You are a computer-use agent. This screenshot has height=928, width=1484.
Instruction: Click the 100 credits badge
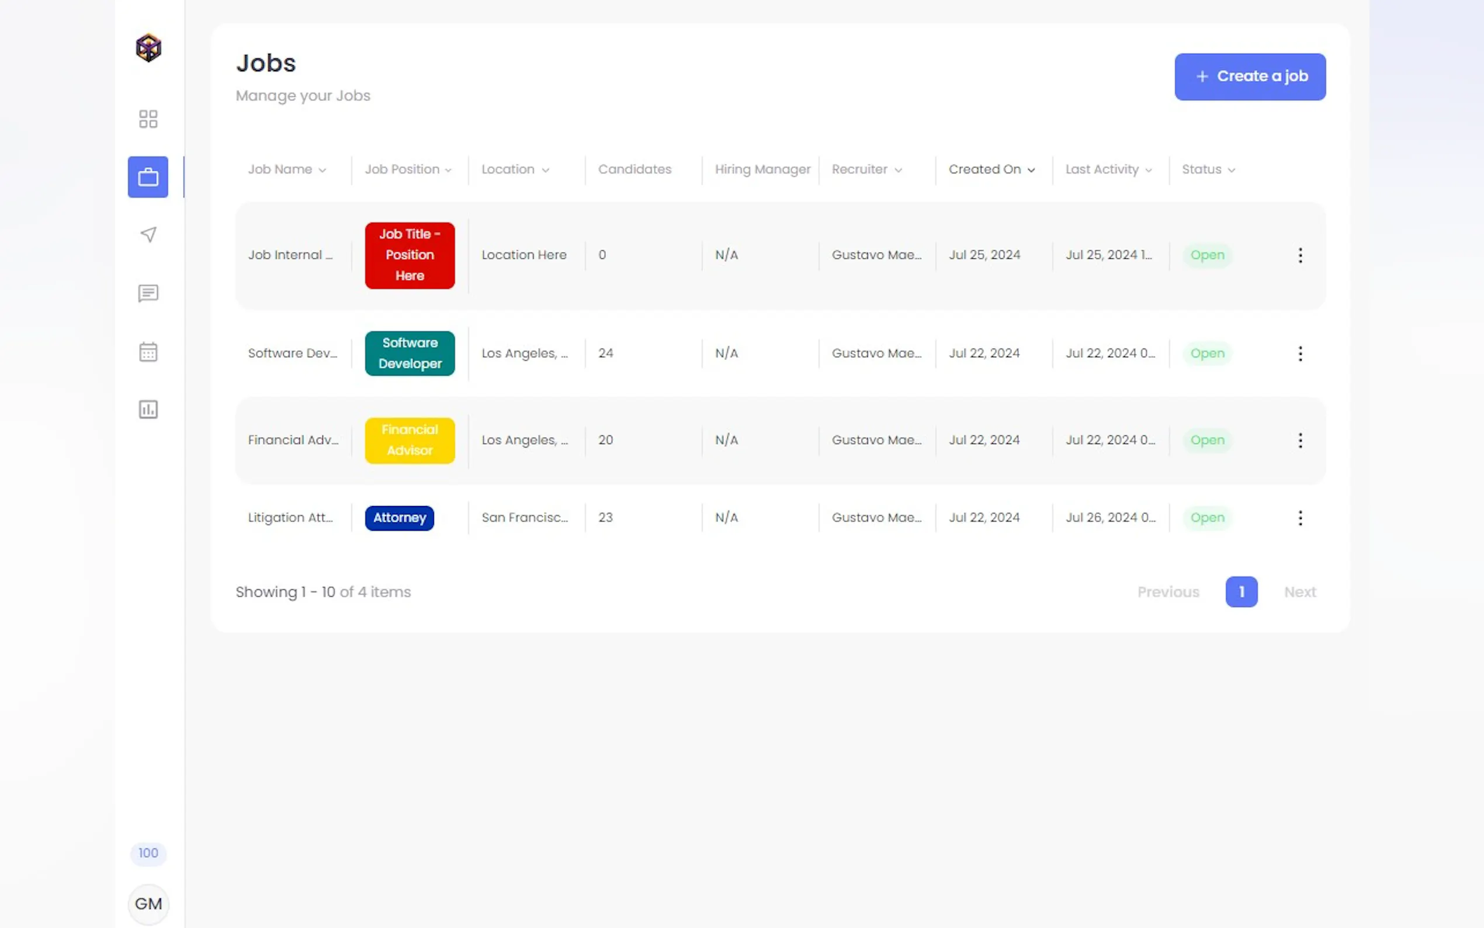click(148, 853)
